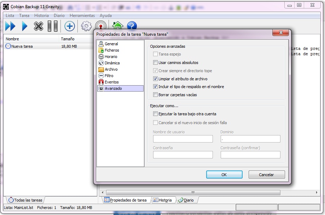Image resolution: width=325 pixels, height=215 pixels.
Task: Click the scrollbar right arrow
Action: [317, 192]
